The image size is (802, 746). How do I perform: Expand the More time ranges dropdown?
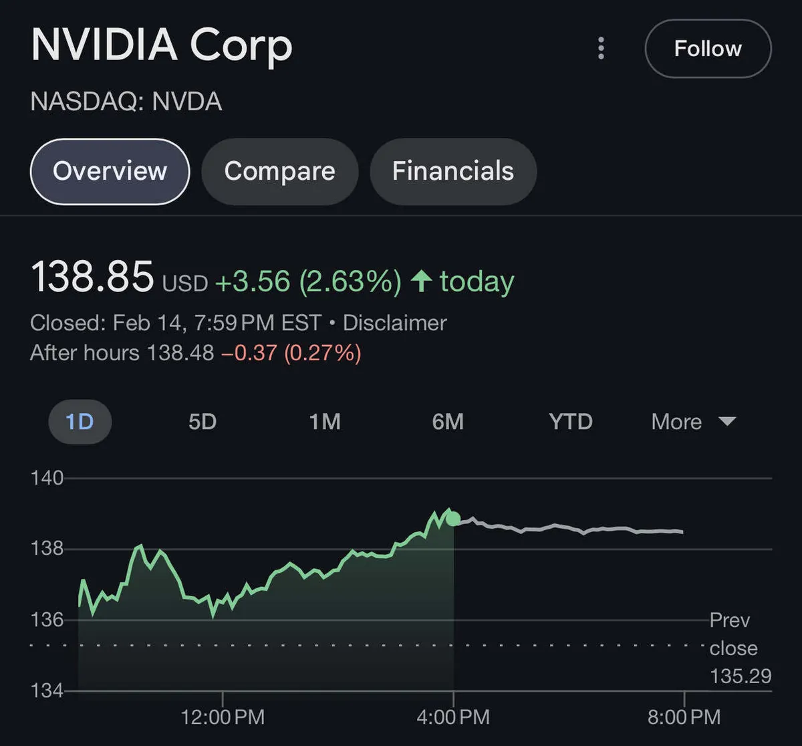tap(693, 422)
